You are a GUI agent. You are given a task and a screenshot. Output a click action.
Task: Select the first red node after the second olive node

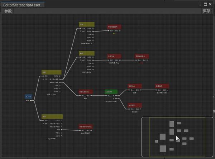pos(114,56)
